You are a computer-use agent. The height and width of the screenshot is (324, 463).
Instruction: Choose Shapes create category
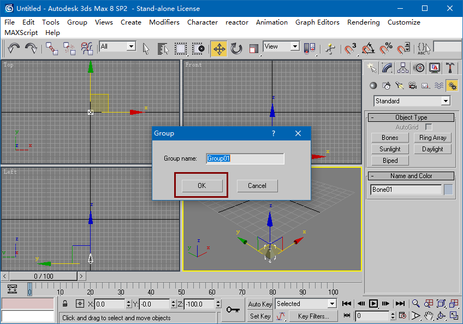tap(386, 86)
